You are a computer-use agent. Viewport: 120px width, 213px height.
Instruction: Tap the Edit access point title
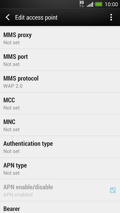coord(36,18)
